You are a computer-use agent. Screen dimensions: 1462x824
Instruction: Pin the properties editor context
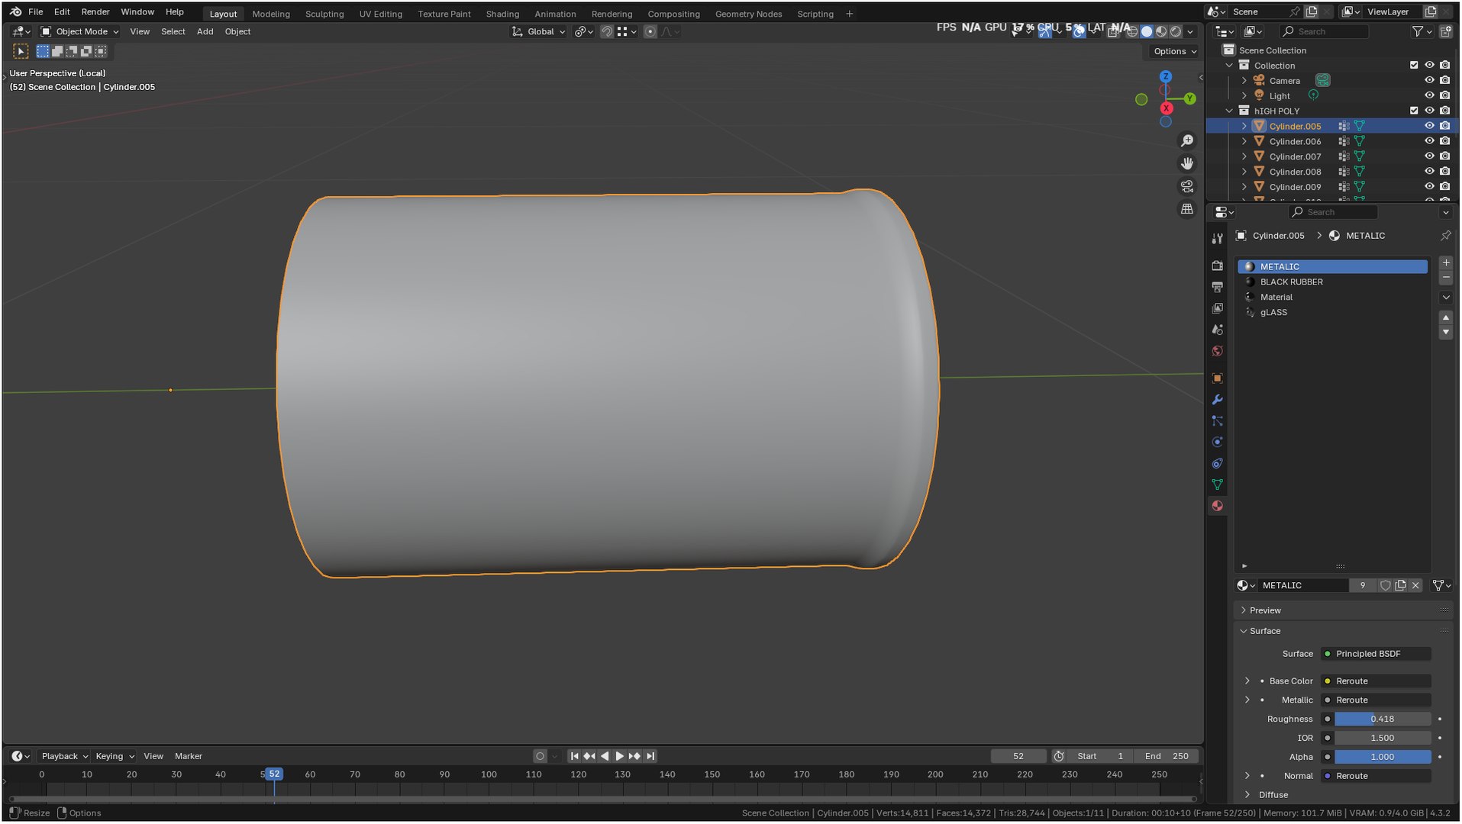1445,236
